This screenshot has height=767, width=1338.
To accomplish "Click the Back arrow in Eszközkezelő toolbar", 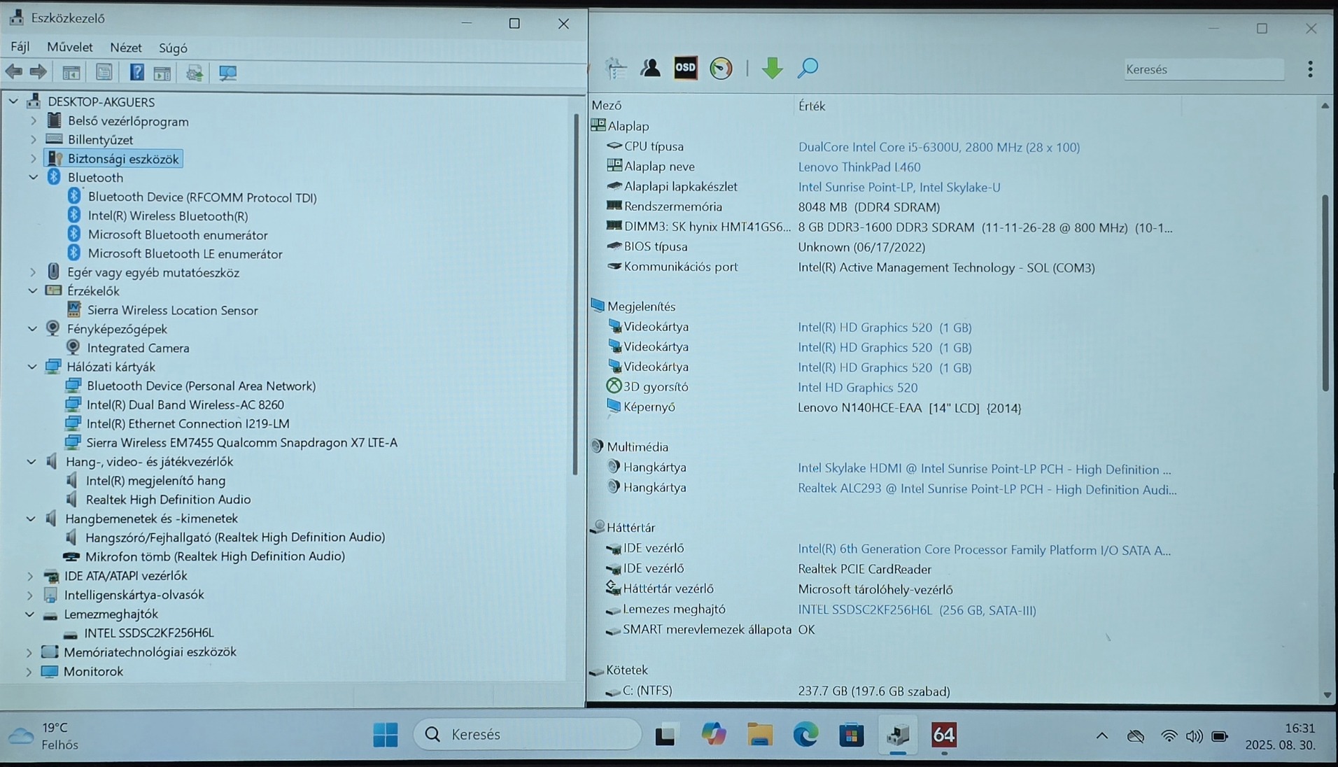I will point(14,71).
